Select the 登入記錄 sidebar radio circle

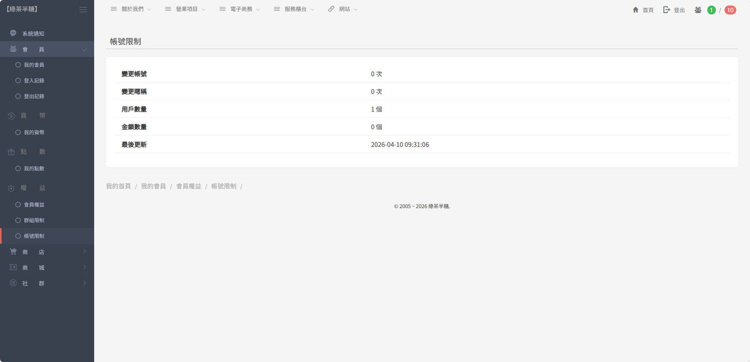[x=18, y=80]
